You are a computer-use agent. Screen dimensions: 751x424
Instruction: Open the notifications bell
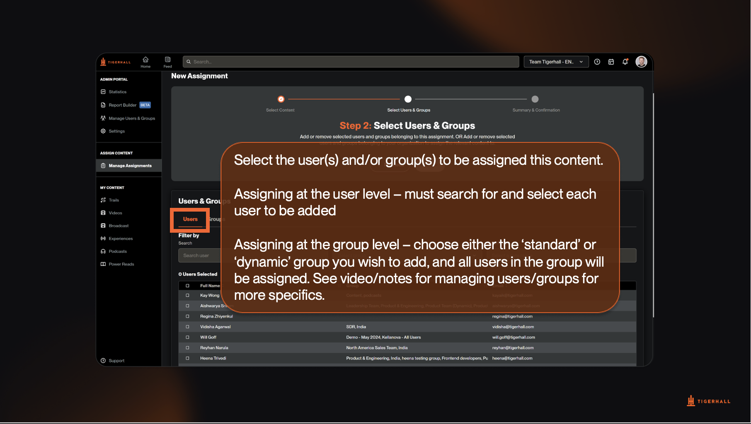tap(625, 62)
